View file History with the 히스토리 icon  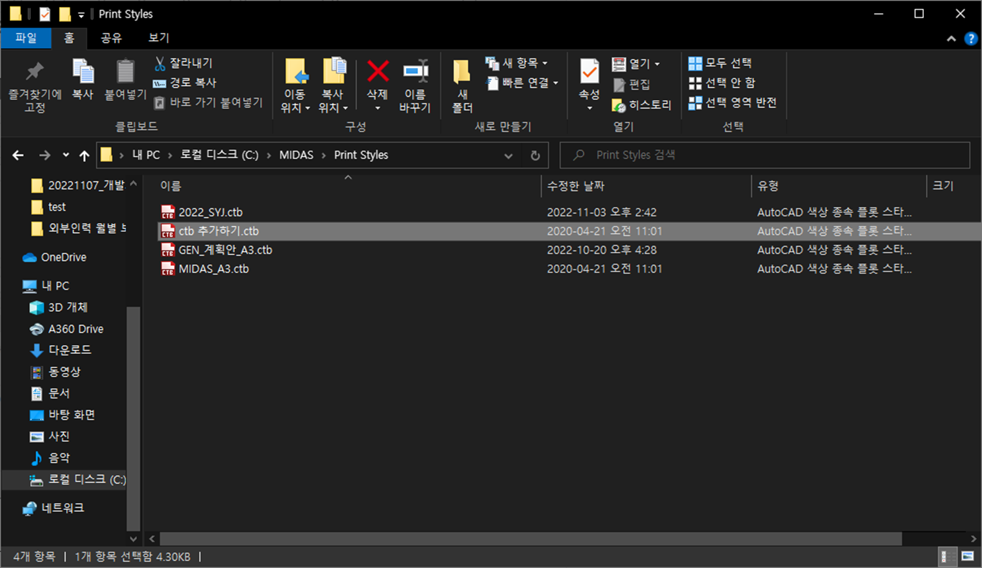pyautogui.click(x=641, y=105)
